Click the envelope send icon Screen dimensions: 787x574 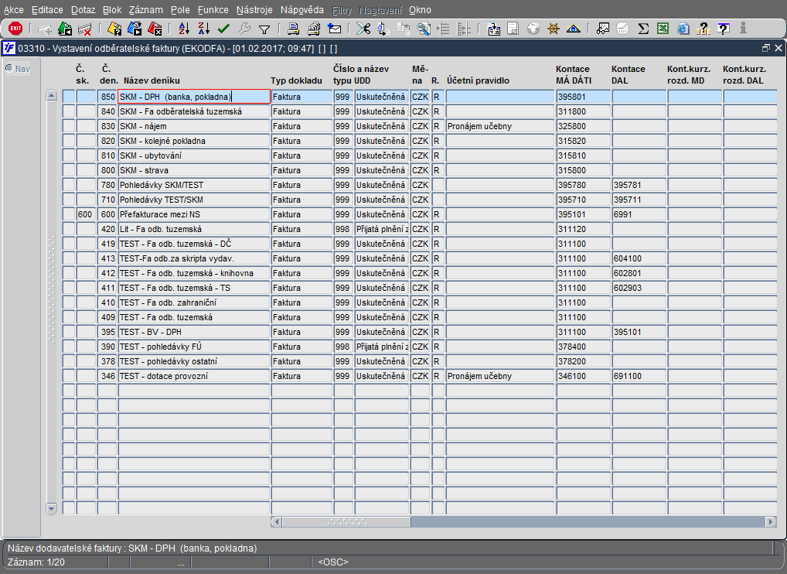[x=334, y=29]
